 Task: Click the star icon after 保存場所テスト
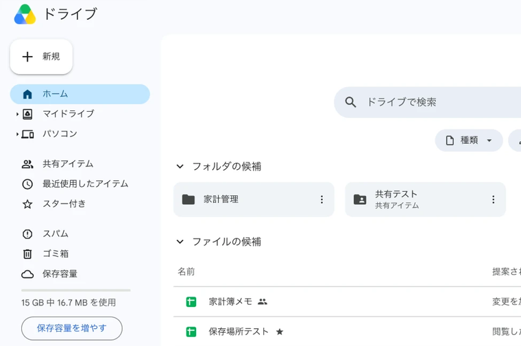pyautogui.click(x=280, y=332)
